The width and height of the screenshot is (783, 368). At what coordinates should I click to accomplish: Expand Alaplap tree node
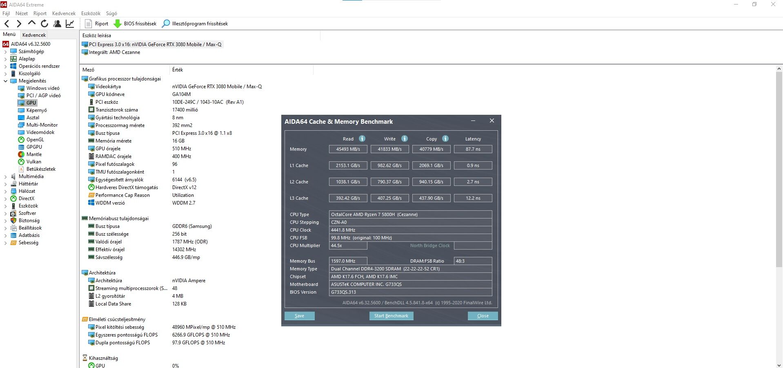[6, 59]
